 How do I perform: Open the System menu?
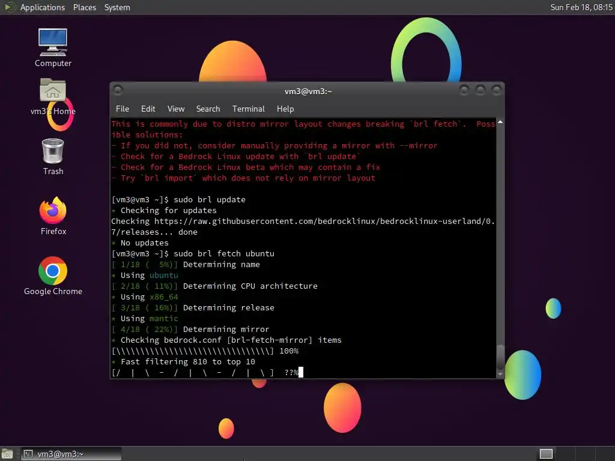[x=117, y=7]
